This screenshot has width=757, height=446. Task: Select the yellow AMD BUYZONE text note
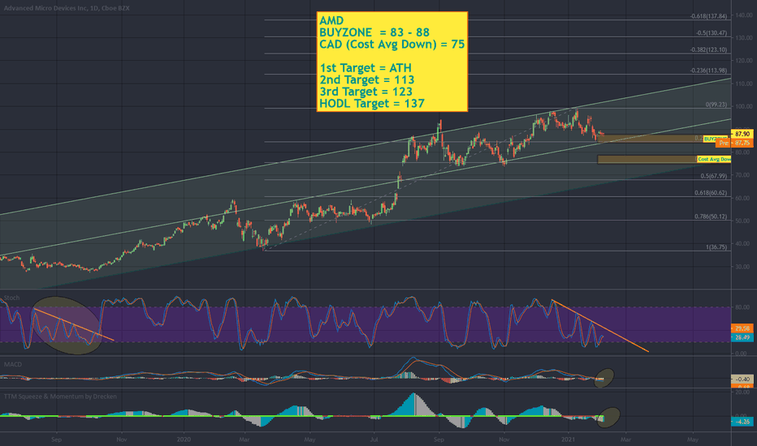(x=392, y=62)
